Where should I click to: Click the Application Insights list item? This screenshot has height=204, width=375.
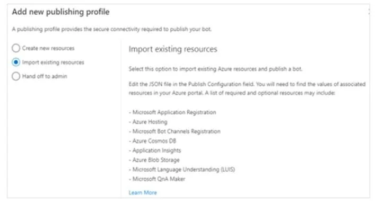point(155,150)
